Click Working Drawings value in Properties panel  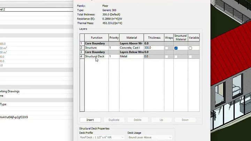coord(10,91)
